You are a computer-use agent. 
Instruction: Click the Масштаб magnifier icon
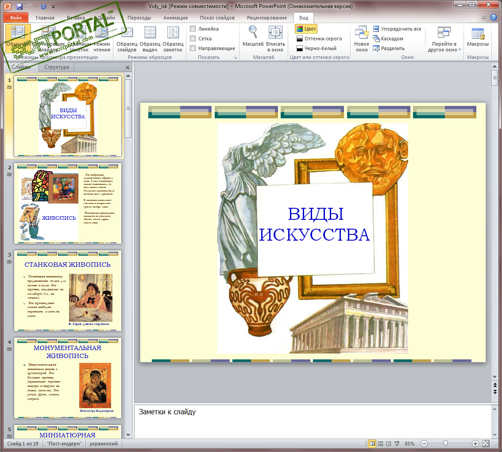253,32
